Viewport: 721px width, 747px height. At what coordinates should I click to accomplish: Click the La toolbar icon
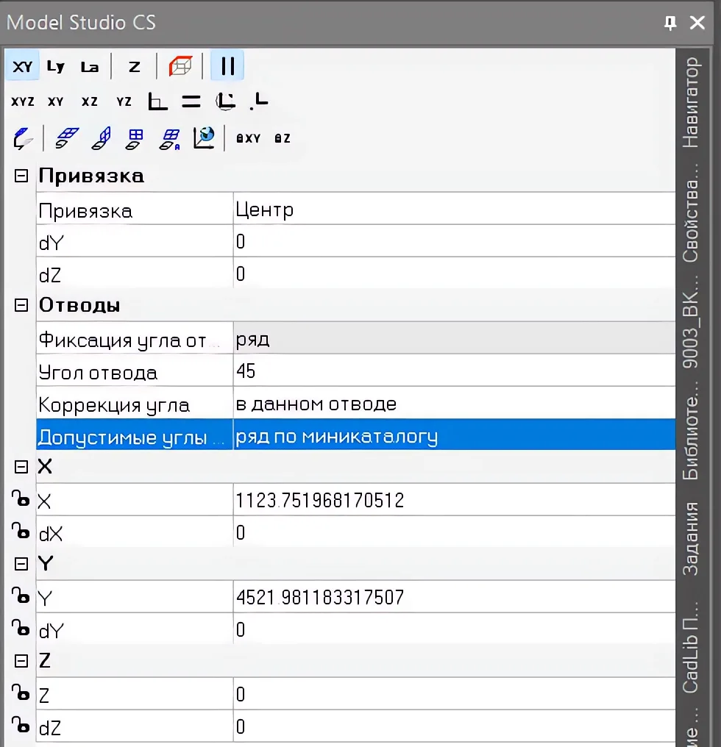coord(89,66)
